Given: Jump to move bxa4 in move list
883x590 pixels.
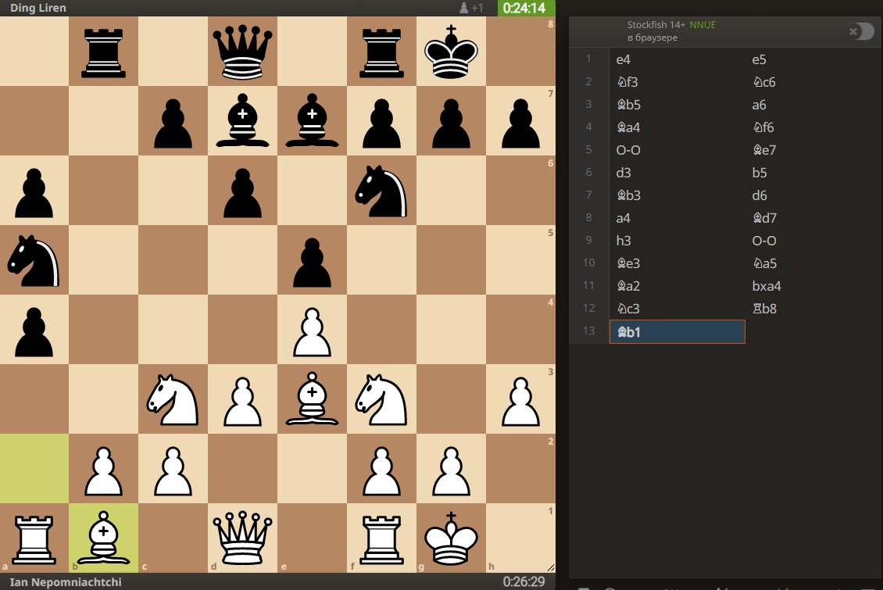Looking at the screenshot, I should pos(767,286).
